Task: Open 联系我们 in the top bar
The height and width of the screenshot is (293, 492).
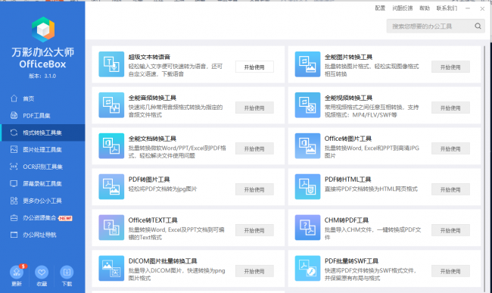Action: (447, 8)
